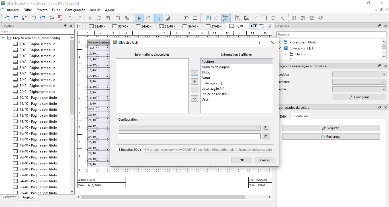389x207 pixels.
Task: Click the plus button between the lists
Action: pyautogui.click(x=194, y=81)
